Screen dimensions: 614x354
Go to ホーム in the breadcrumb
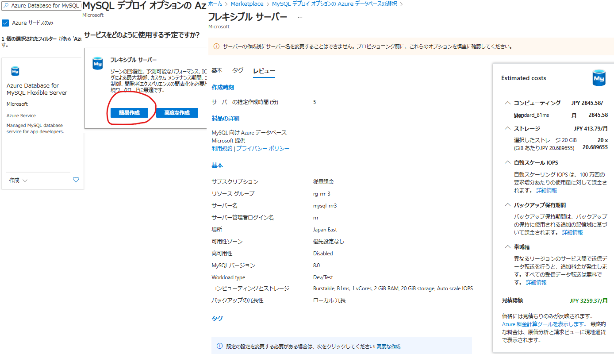pos(215,4)
